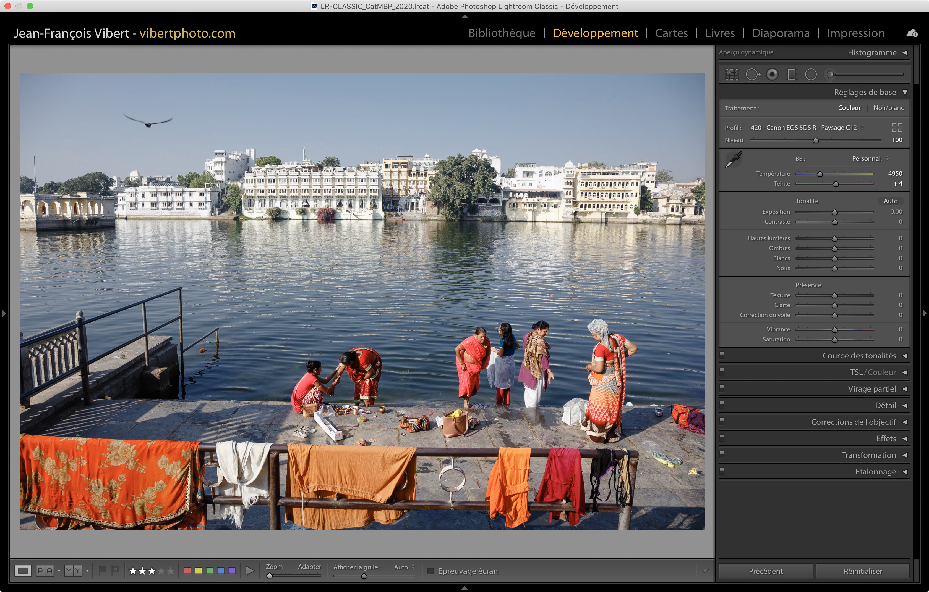Screen dimensions: 929x592
Task: Choose the Graduated Filter tool
Action: point(791,74)
